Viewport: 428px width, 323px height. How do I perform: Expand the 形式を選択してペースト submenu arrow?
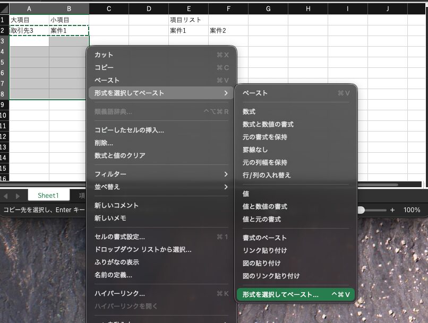pos(226,93)
